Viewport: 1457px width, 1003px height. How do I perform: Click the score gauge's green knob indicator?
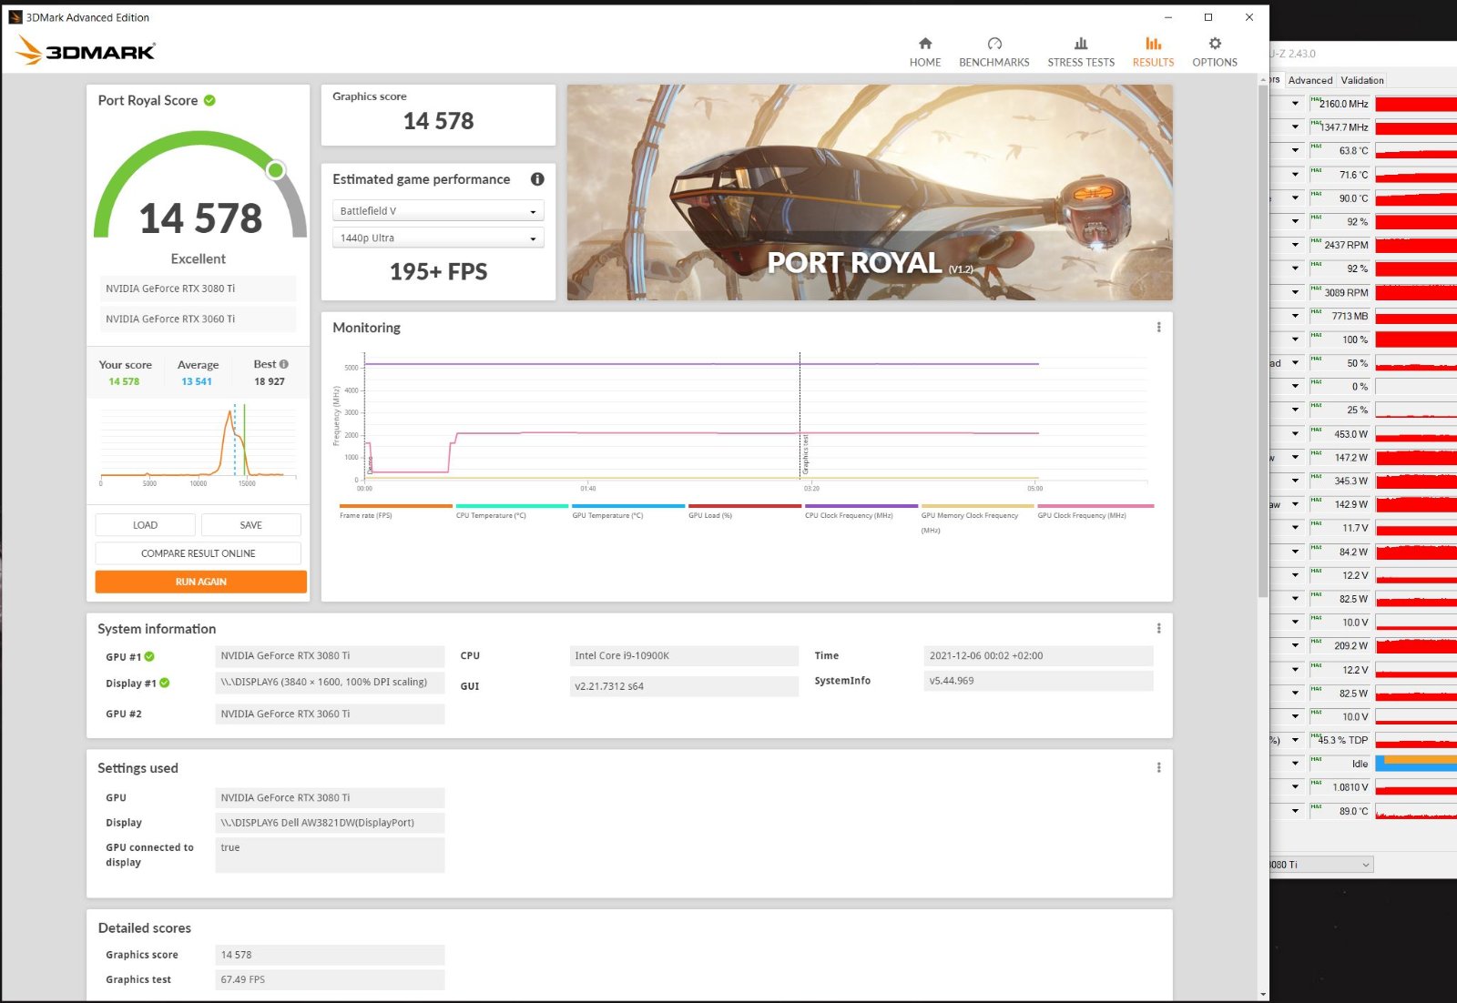pyautogui.click(x=276, y=170)
